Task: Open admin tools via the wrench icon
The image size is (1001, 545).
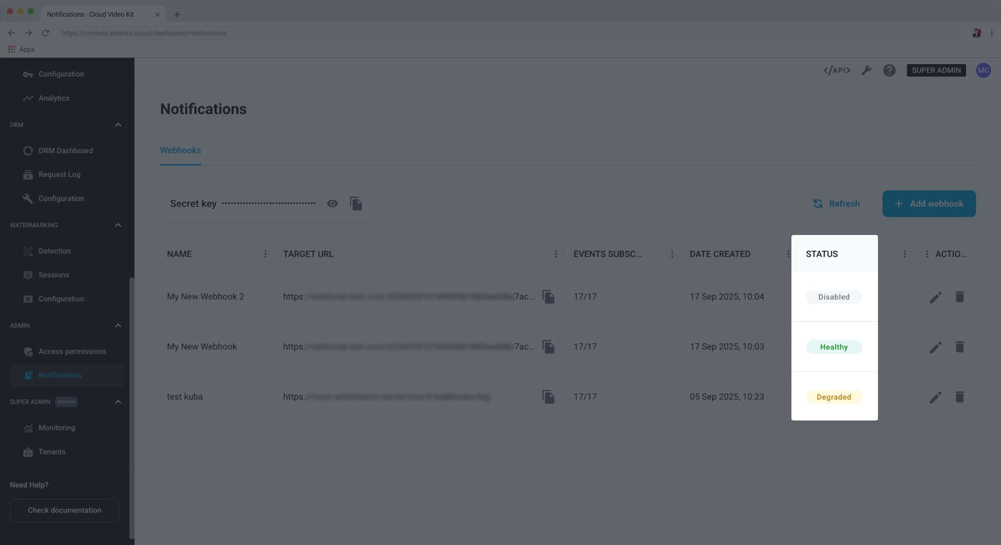Action: pos(866,70)
